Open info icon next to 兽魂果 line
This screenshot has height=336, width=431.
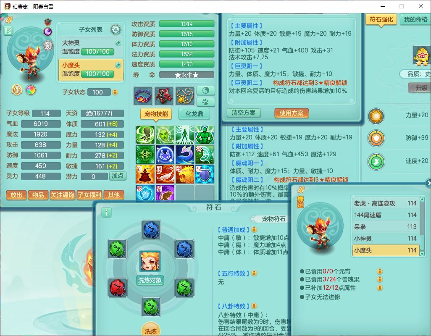(380, 279)
